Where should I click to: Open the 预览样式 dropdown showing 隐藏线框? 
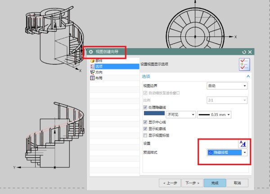coord(227,153)
